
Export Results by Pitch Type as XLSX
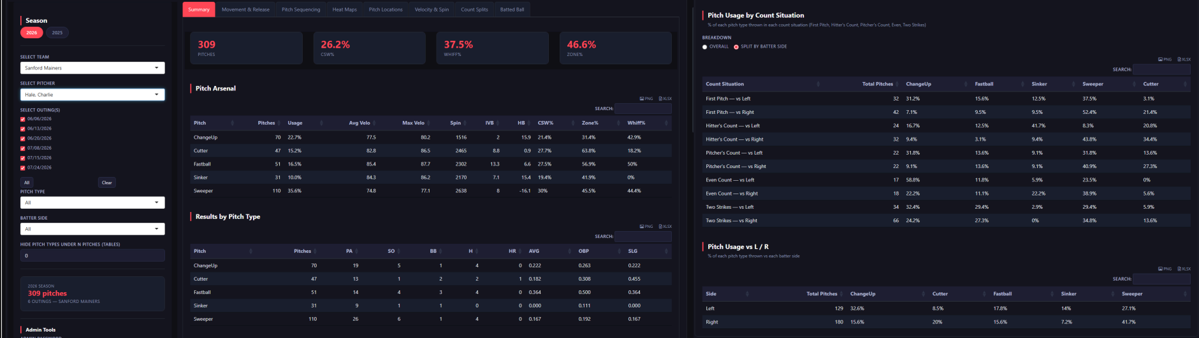tap(665, 227)
